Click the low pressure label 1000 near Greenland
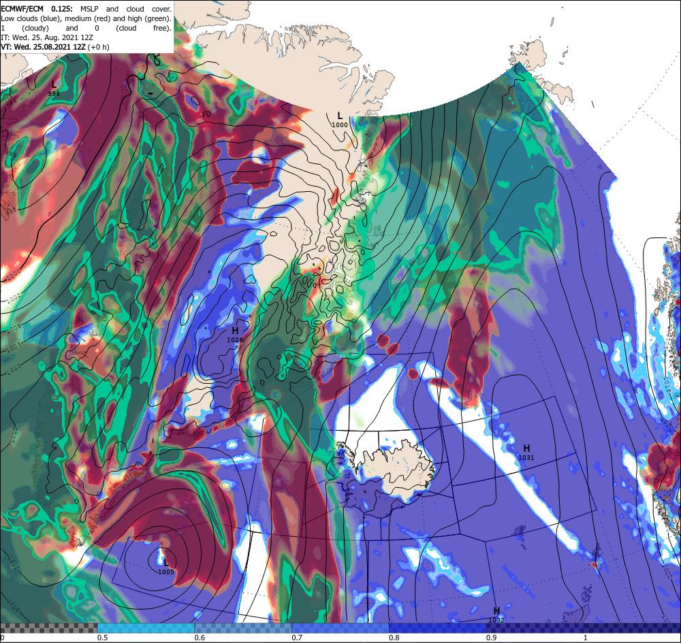Image resolution: width=681 pixels, height=643 pixels. tap(340, 120)
